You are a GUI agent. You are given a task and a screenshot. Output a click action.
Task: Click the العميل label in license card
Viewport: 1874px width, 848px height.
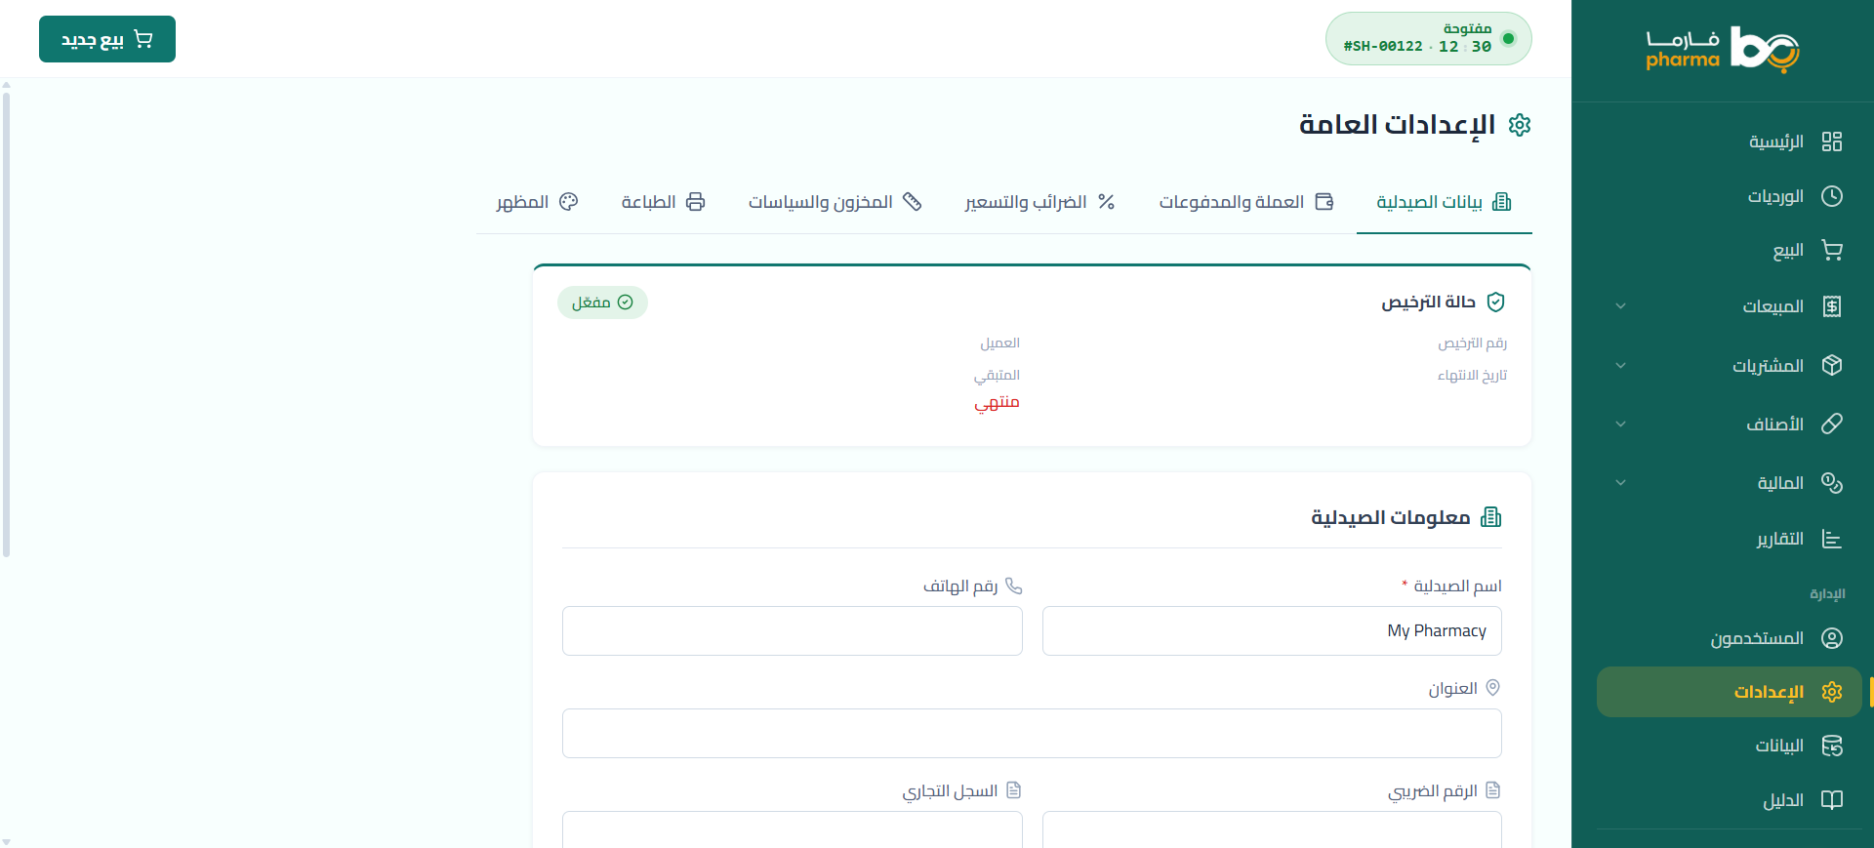[1000, 343]
